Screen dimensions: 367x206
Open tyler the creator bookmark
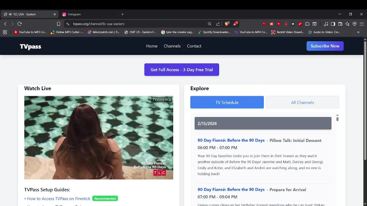pos(177,32)
